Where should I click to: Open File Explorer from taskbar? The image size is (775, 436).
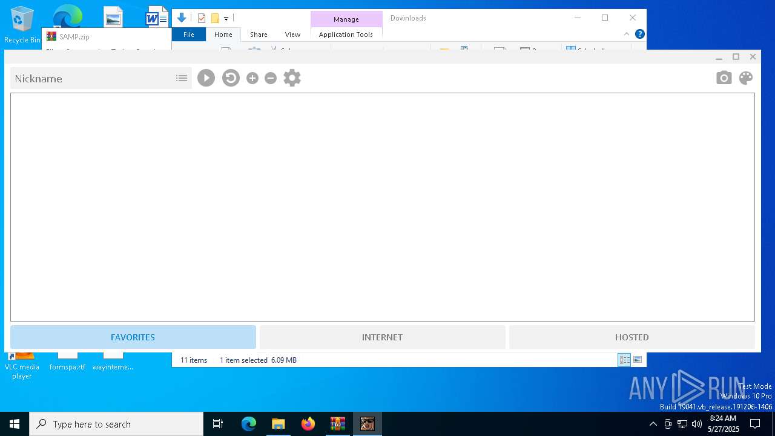(x=278, y=424)
